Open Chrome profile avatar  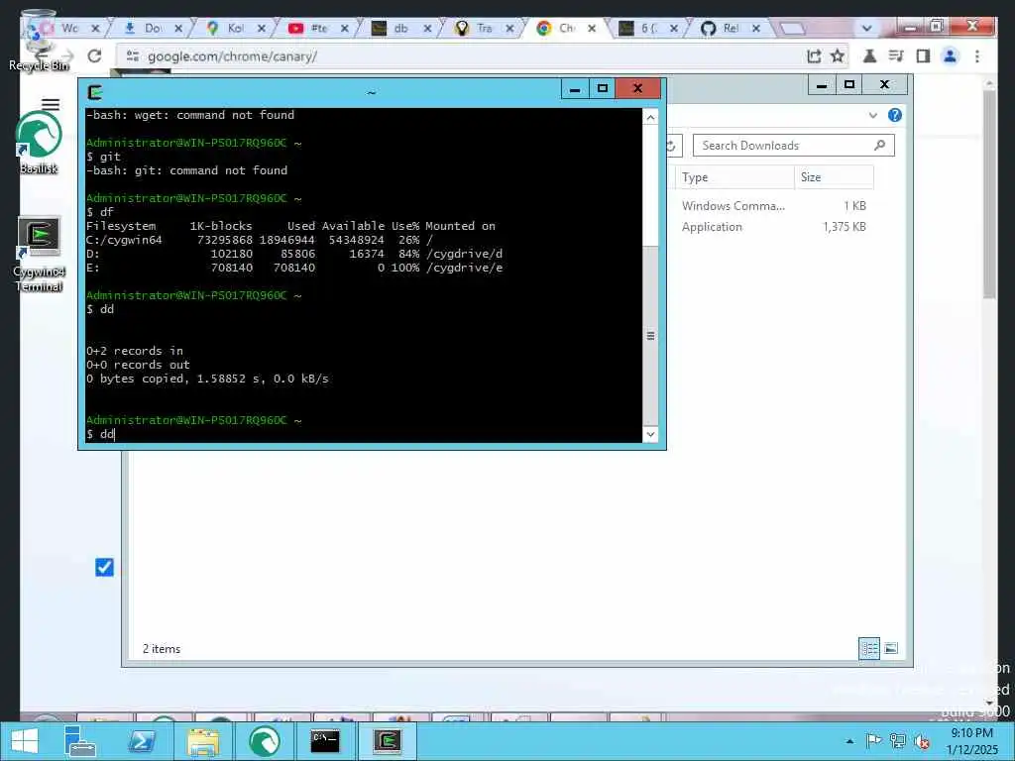[950, 56]
